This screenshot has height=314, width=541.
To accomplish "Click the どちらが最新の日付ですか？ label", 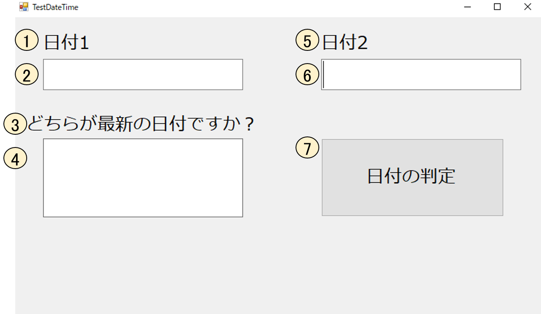I will [141, 124].
